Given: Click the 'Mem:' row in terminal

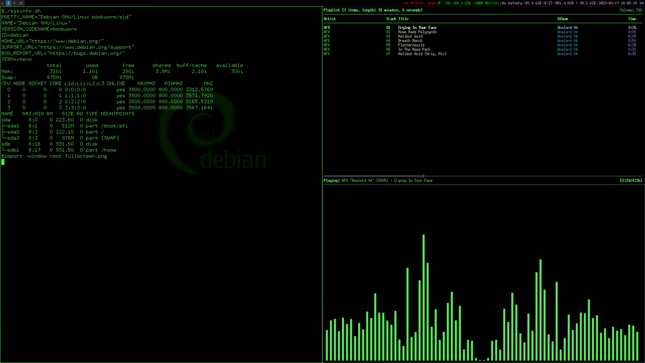Looking at the screenshot, I should (x=122, y=71).
